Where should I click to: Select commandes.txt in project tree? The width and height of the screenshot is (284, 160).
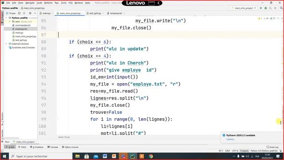click(23, 25)
